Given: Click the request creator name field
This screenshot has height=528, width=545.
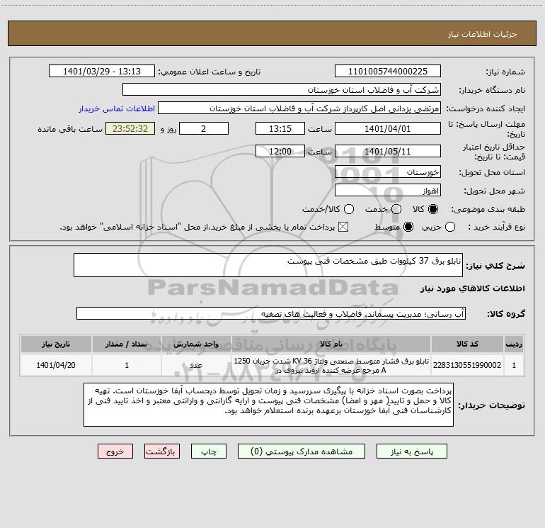Looking at the screenshot, I should pos(299,108).
